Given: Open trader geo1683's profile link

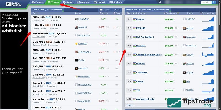Looking at the screenshot, I should click(x=82, y=27).
